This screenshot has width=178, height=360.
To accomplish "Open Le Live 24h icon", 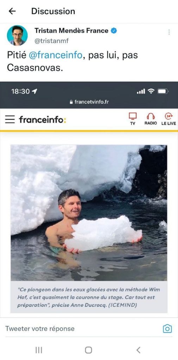I will [169, 119].
